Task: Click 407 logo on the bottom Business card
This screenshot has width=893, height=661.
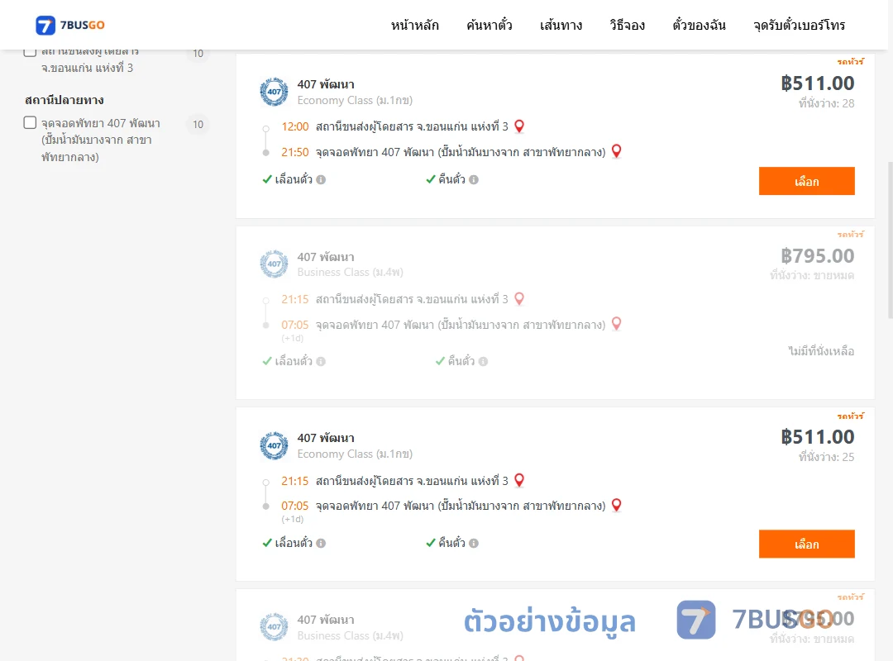Action: (274, 627)
